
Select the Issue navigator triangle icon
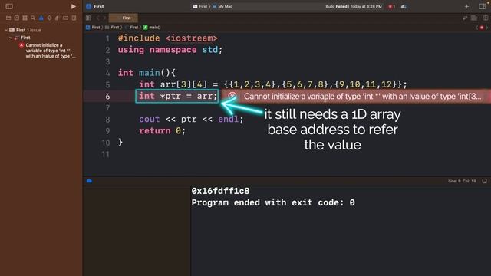(x=41, y=18)
